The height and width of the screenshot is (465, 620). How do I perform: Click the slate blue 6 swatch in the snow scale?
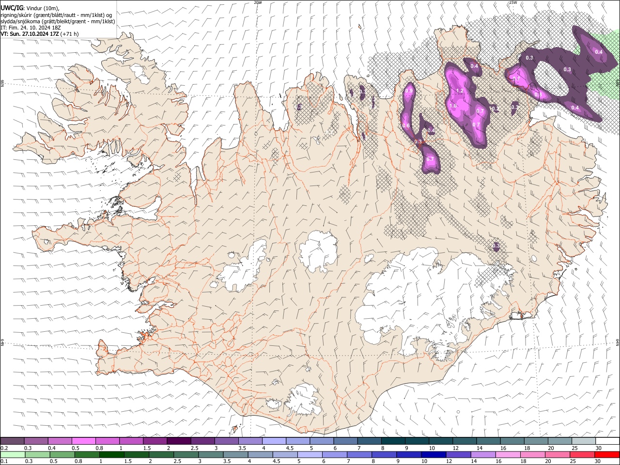[x=345, y=441]
